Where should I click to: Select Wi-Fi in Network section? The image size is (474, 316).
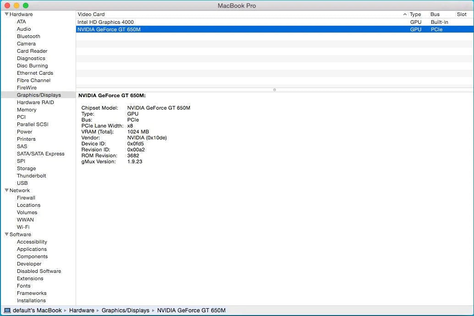tap(23, 227)
